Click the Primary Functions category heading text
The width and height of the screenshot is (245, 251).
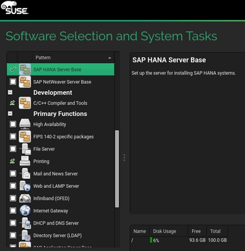60,114
